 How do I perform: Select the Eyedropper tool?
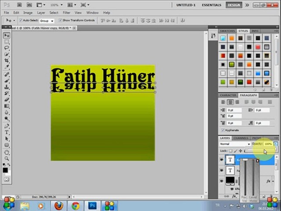click(7, 67)
